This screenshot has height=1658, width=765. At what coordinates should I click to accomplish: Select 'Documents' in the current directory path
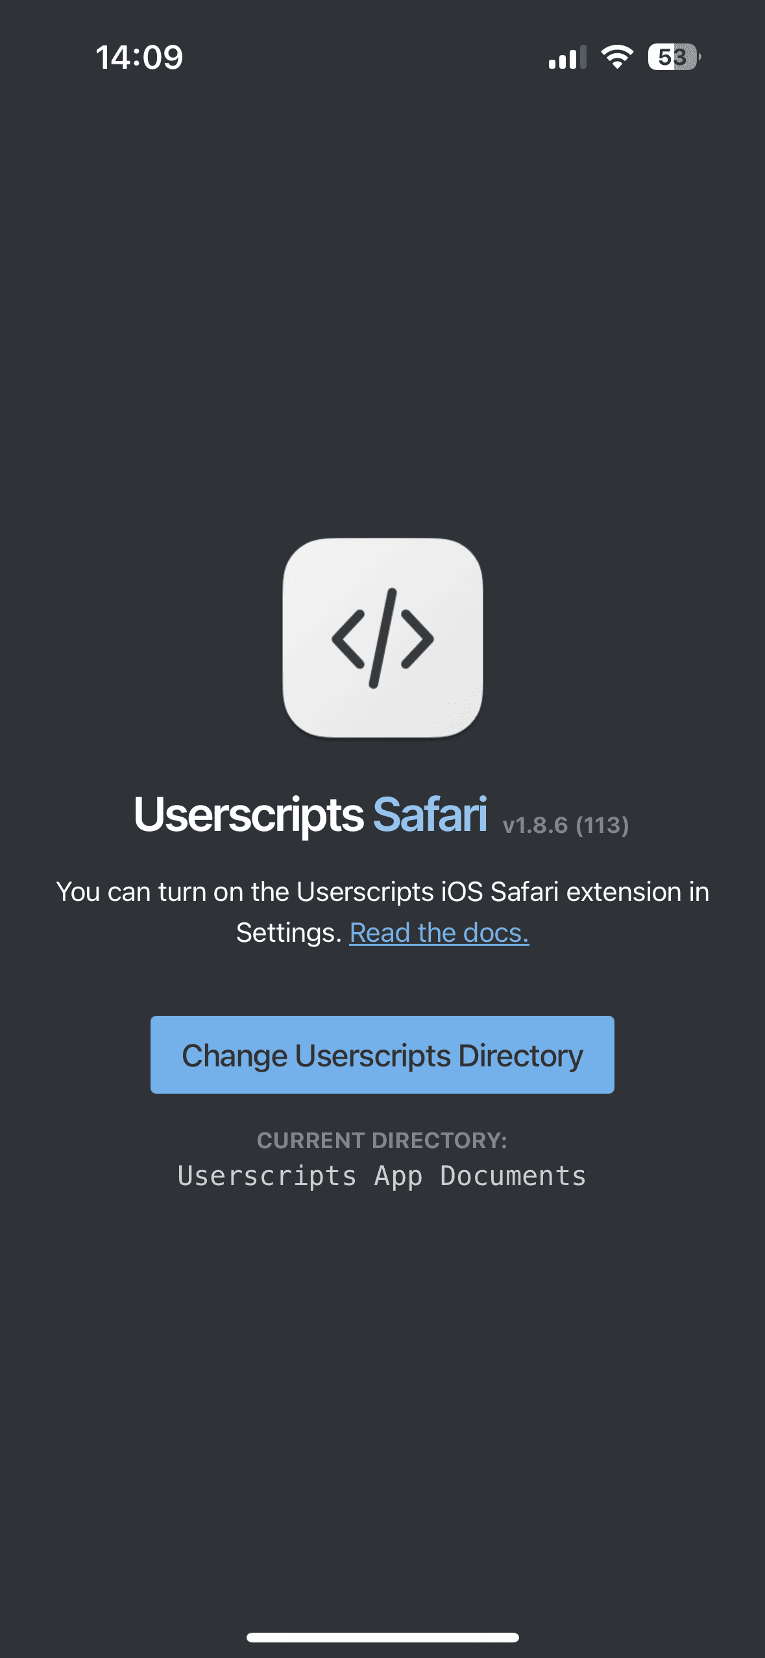tap(513, 1176)
